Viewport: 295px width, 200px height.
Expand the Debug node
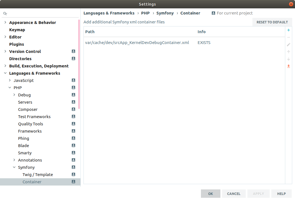click(14, 95)
